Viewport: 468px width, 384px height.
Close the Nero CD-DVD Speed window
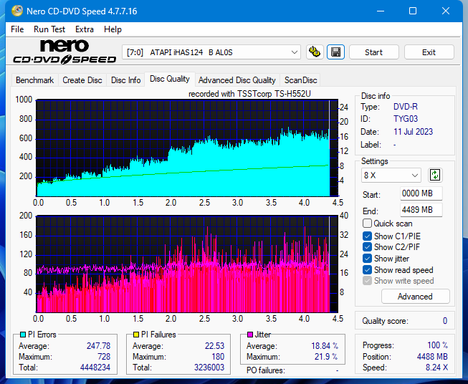click(446, 11)
